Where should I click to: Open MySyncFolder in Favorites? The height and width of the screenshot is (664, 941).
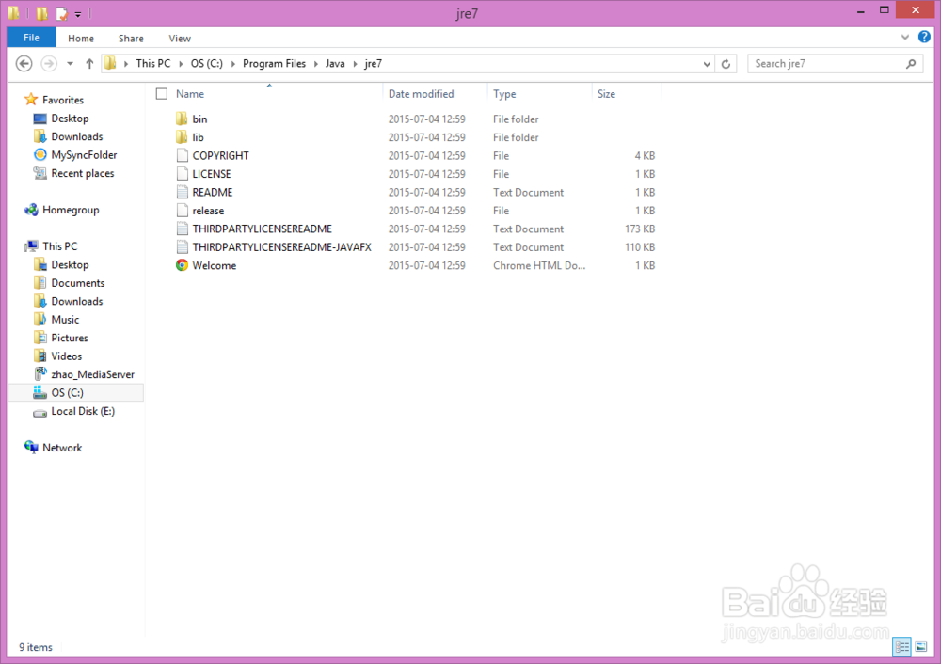click(x=84, y=155)
